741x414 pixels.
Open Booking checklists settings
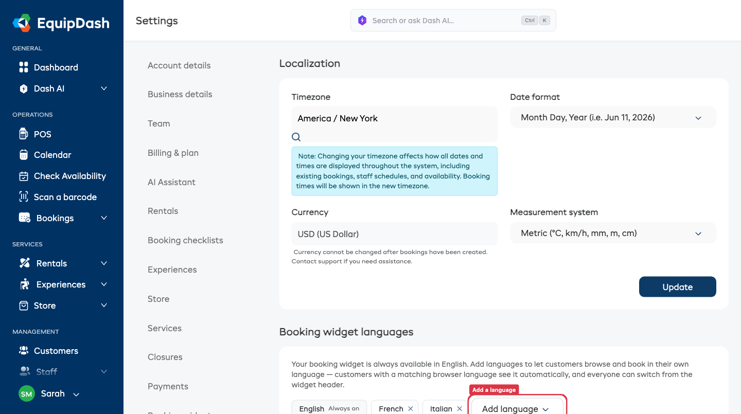click(185, 240)
